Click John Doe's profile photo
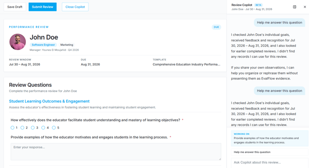 (18, 42)
